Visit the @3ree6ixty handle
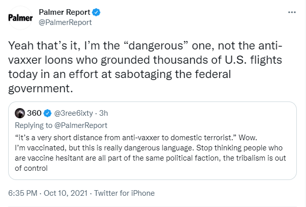Screen dimensions: 306x207 [x=73, y=113]
